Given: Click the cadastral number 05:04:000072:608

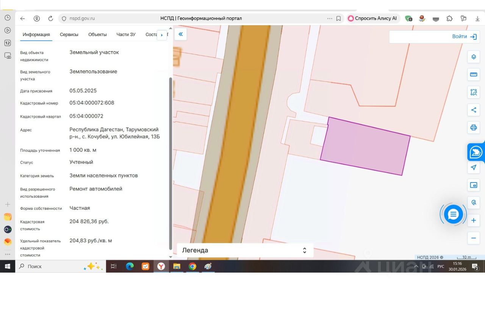Looking at the screenshot, I should (92, 103).
